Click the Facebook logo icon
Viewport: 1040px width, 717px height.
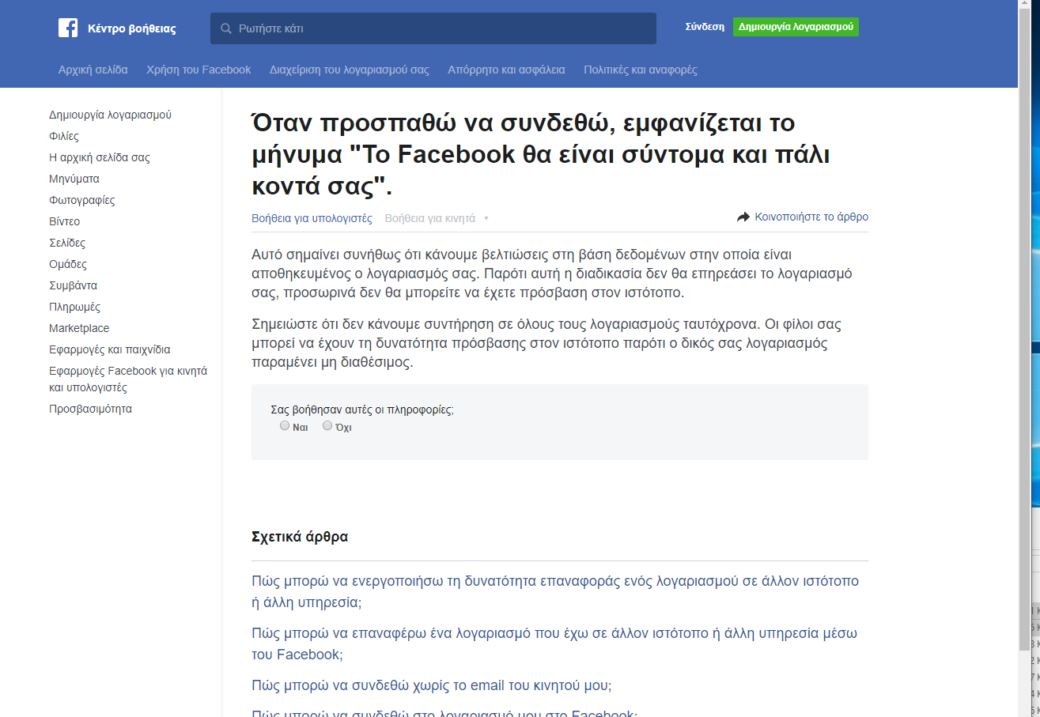click(x=68, y=28)
